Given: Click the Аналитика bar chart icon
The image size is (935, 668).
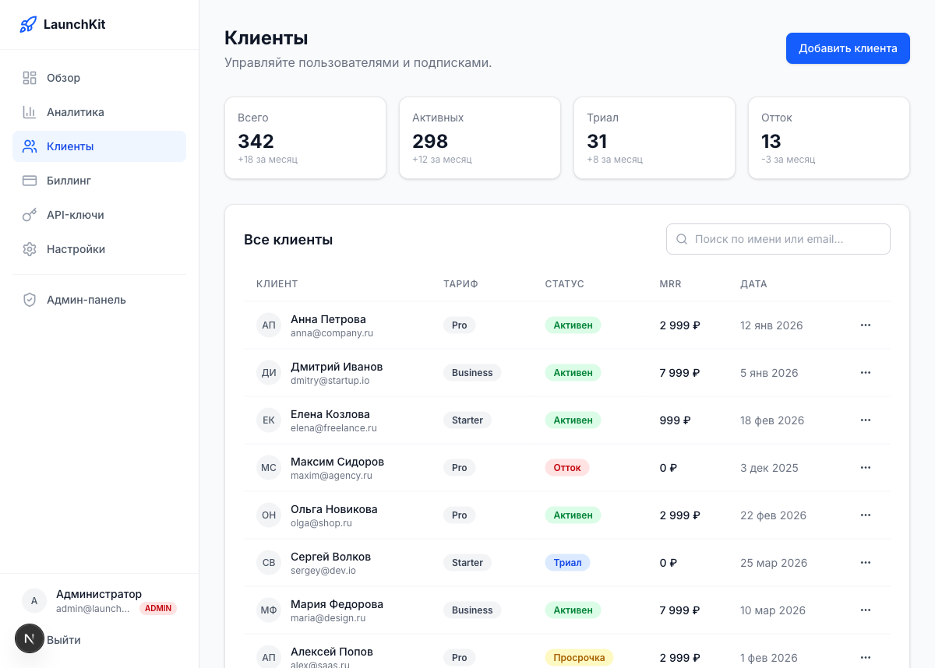Looking at the screenshot, I should (x=30, y=112).
